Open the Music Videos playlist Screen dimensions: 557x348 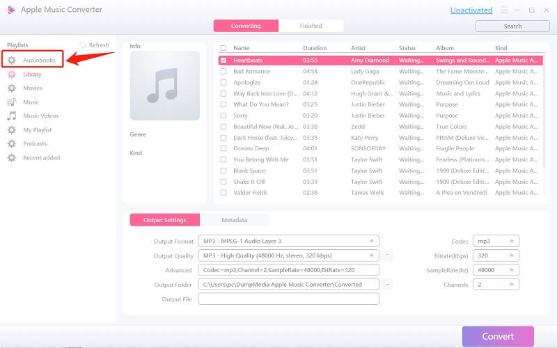point(41,116)
